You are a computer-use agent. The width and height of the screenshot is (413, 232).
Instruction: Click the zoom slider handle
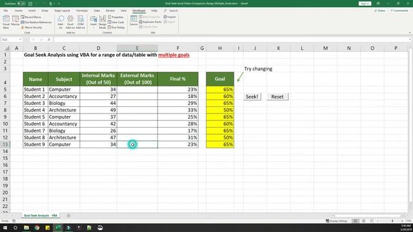click(392, 221)
